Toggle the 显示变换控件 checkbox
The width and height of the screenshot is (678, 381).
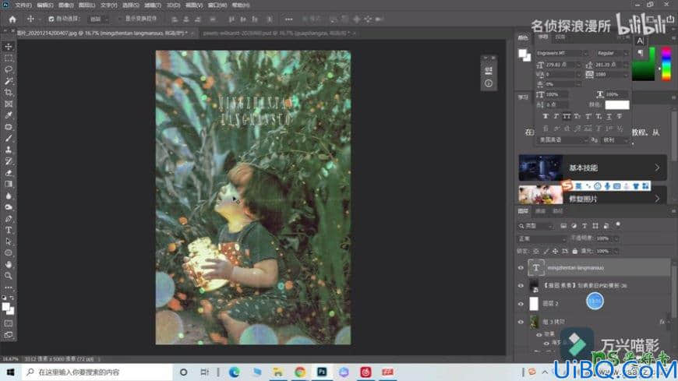click(x=120, y=19)
